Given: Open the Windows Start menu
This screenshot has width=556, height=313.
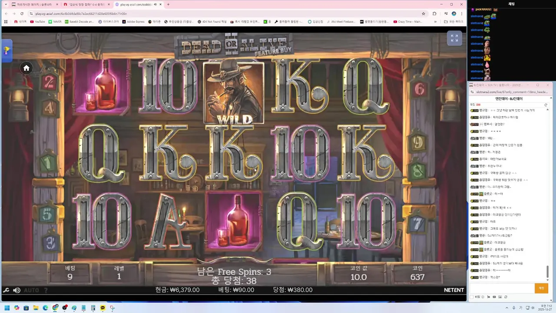Looking at the screenshot, I should pyautogui.click(x=7, y=308).
